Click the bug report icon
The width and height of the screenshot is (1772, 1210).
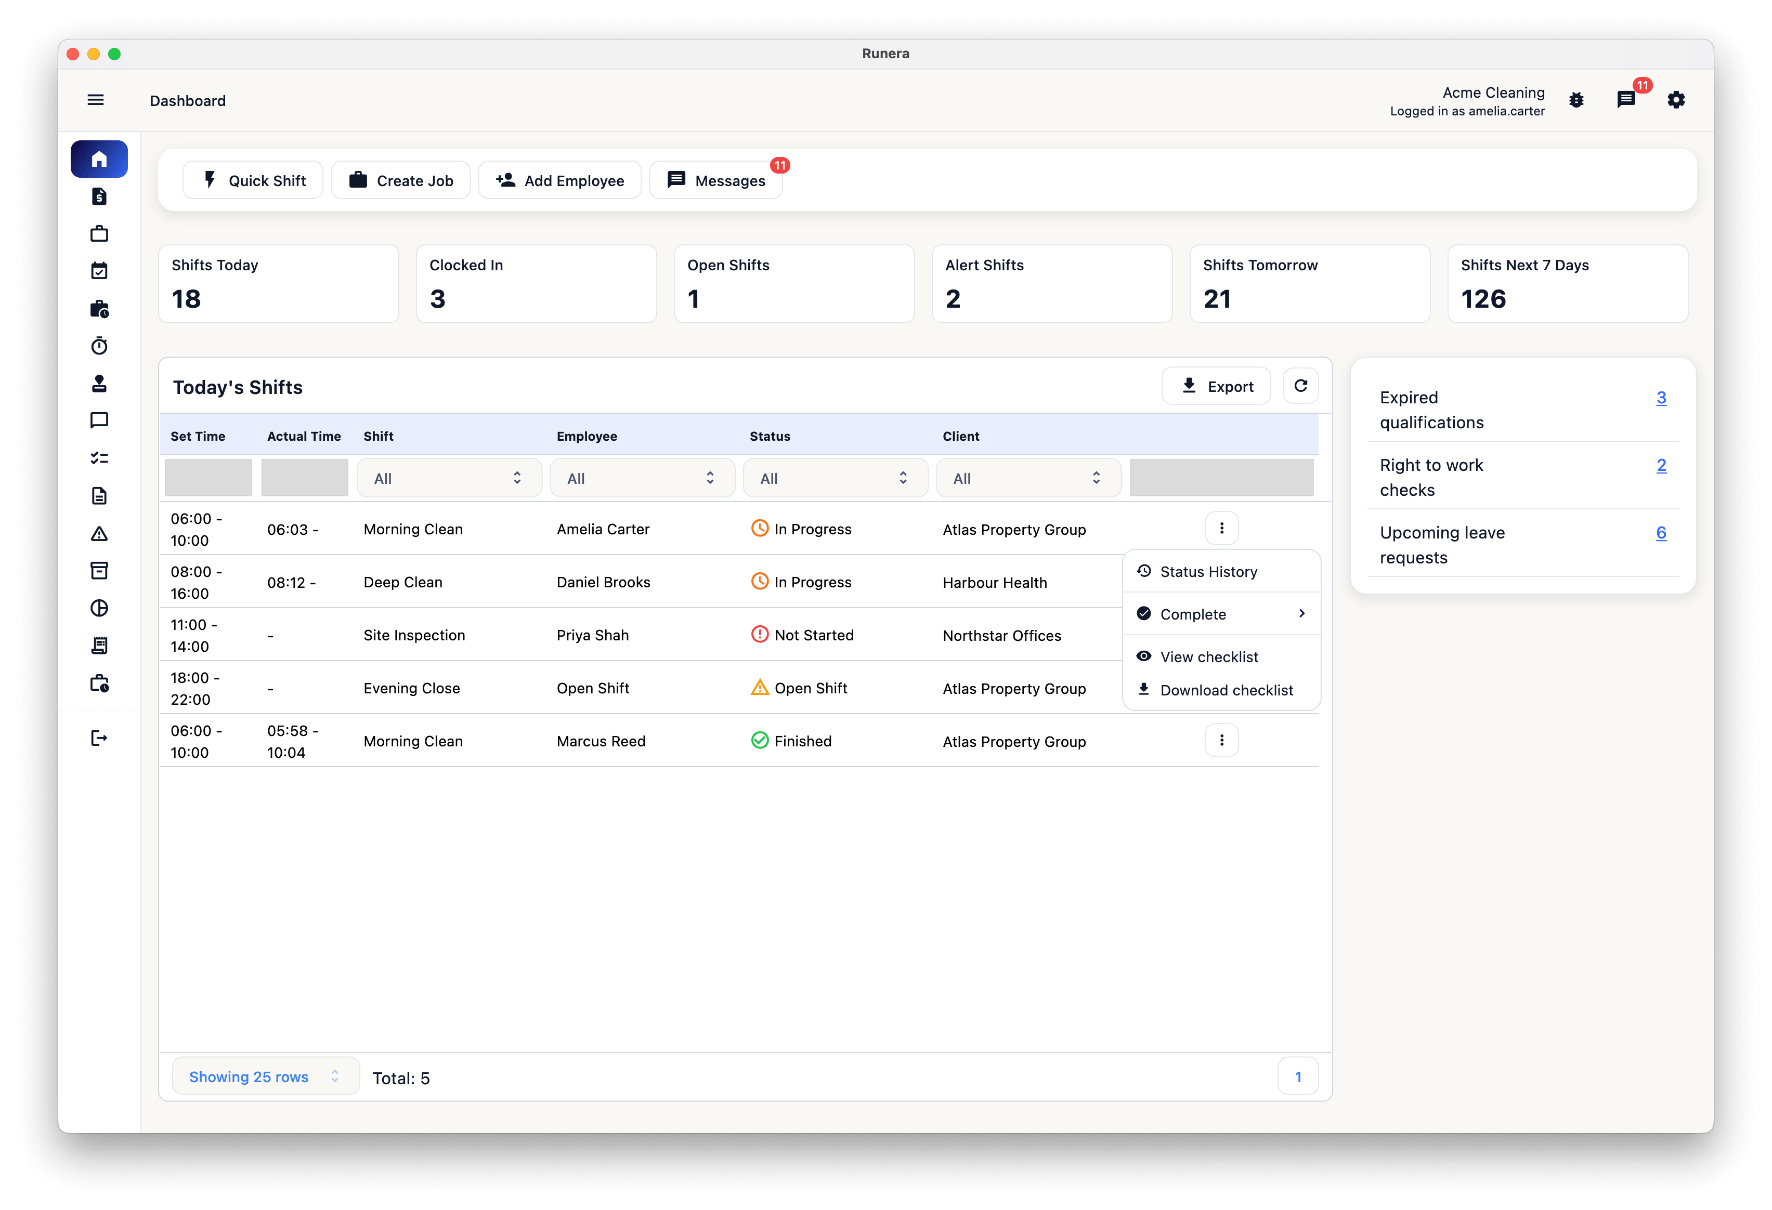pyautogui.click(x=1576, y=100)
